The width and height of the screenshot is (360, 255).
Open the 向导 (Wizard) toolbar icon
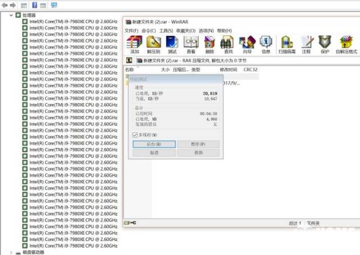(247, 45)
